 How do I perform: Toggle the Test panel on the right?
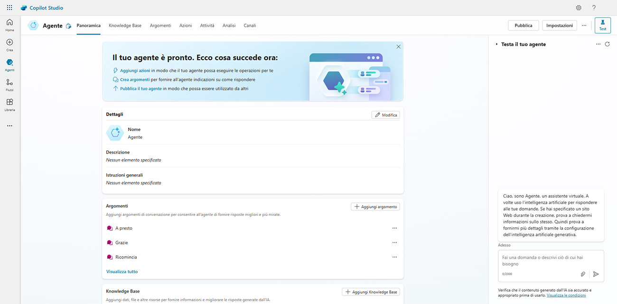pos(602,25)
